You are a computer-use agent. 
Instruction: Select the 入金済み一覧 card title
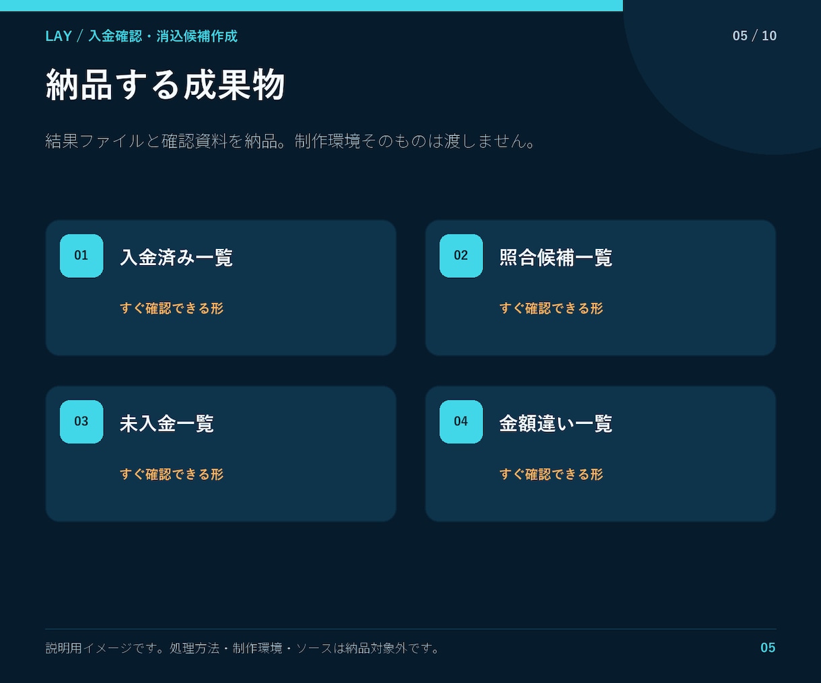176,258
